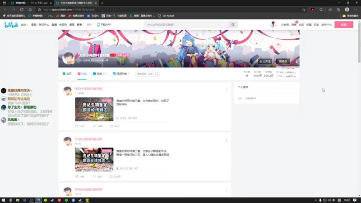
Task: Click the profile banner avatar picture
Action: click(69, 58)
